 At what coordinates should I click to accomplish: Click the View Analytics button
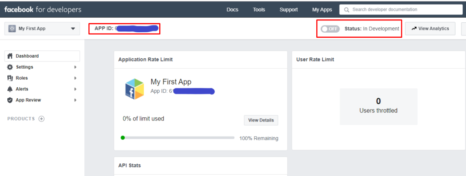pos(430,29)
